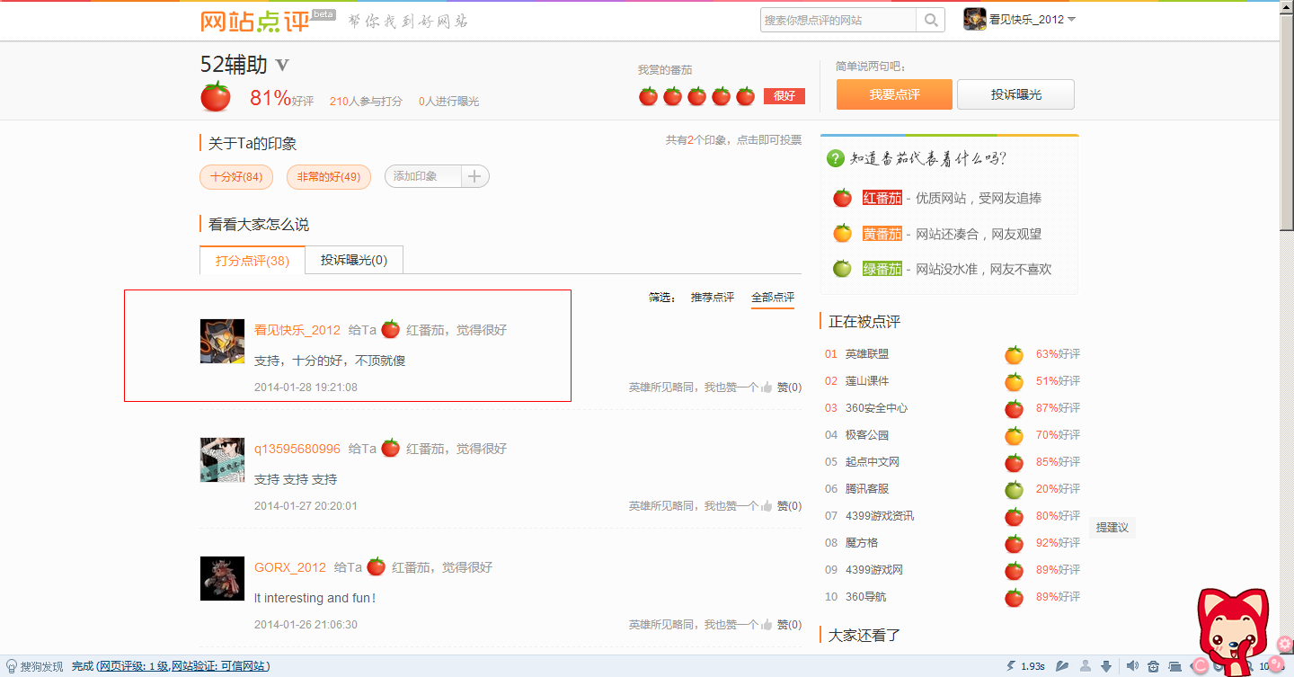Open the 看见快乐_2012 account dropdown arrow
Screen dimensions: 1294x677
(1071, 20)
